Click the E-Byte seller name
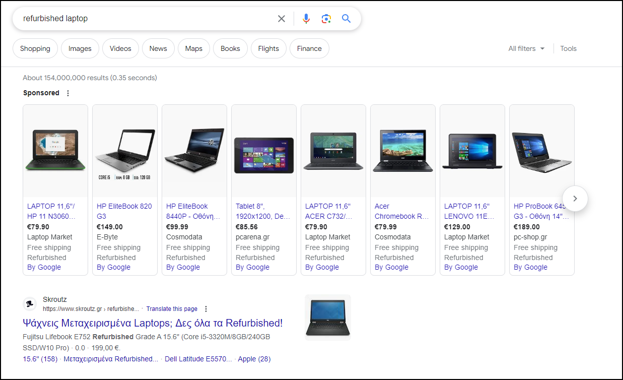This screenshot has width=623, height=380. point(107,237)
